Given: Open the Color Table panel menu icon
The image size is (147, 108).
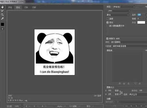Looking at the screenshot, I should 146,51.
